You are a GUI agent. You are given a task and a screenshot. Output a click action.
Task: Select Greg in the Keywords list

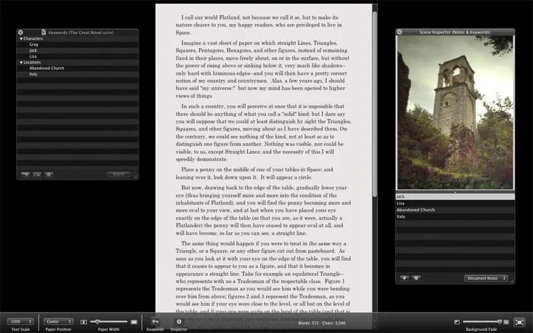(x=33, y=45)
